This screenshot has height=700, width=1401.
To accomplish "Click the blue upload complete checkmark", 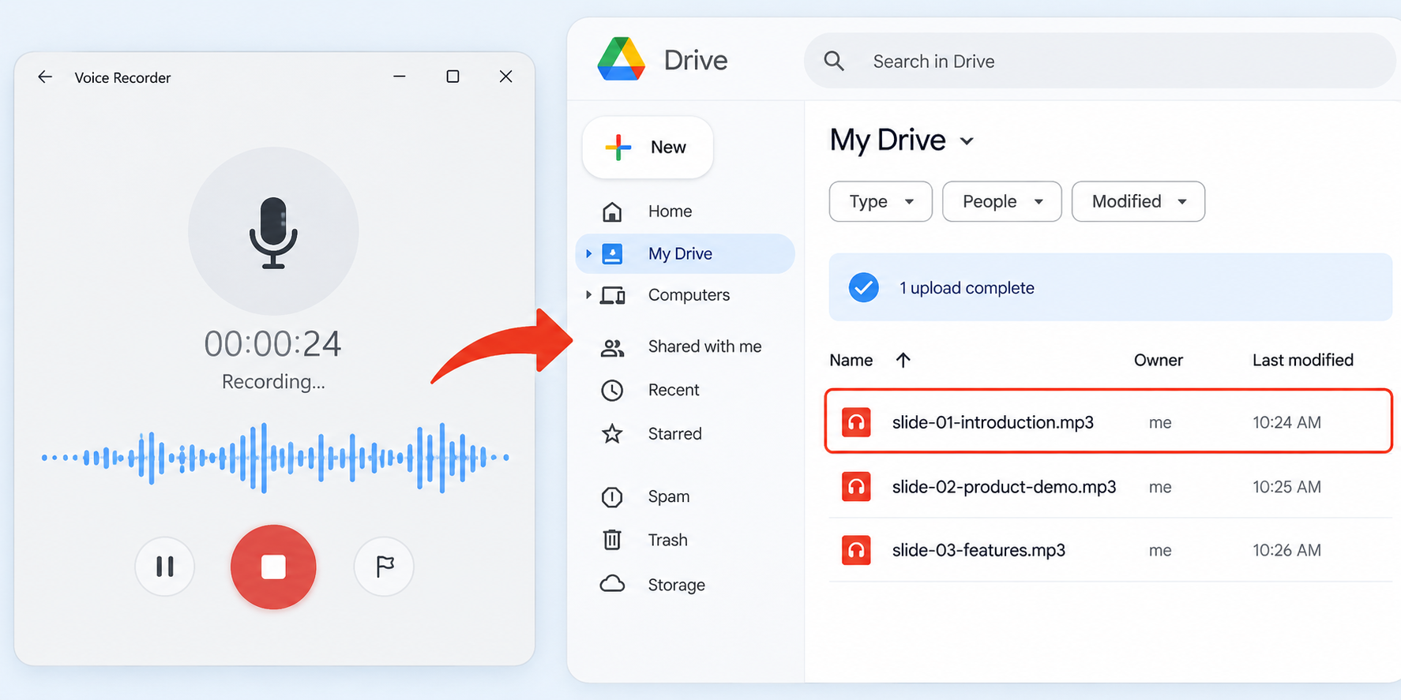I will [863, 287].
